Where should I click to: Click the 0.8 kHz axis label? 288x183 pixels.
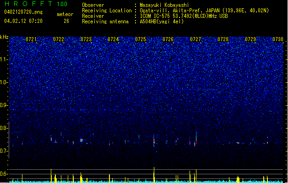[4, 128]
